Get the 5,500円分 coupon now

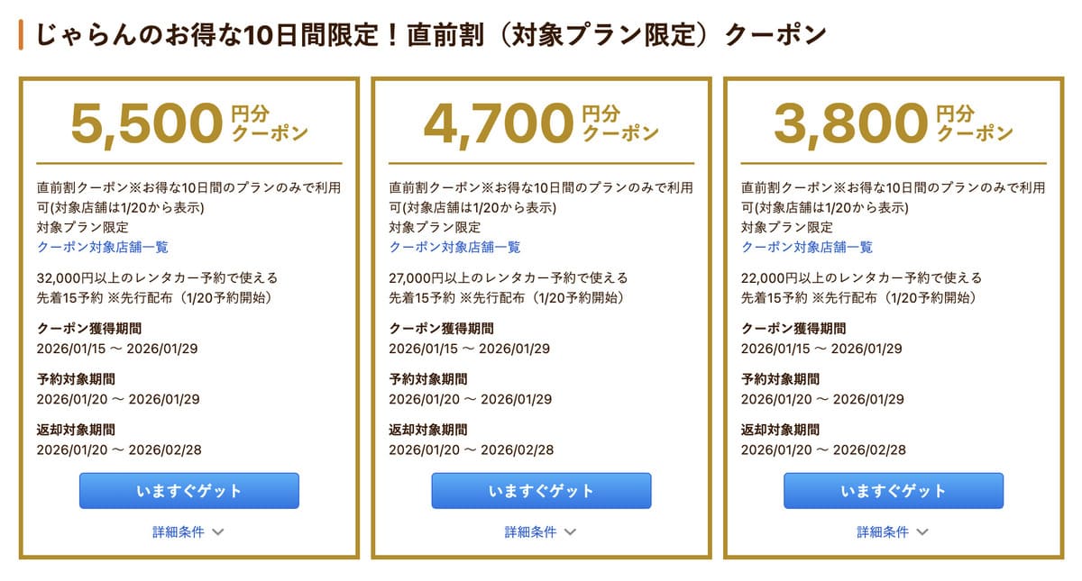point(188,490)
